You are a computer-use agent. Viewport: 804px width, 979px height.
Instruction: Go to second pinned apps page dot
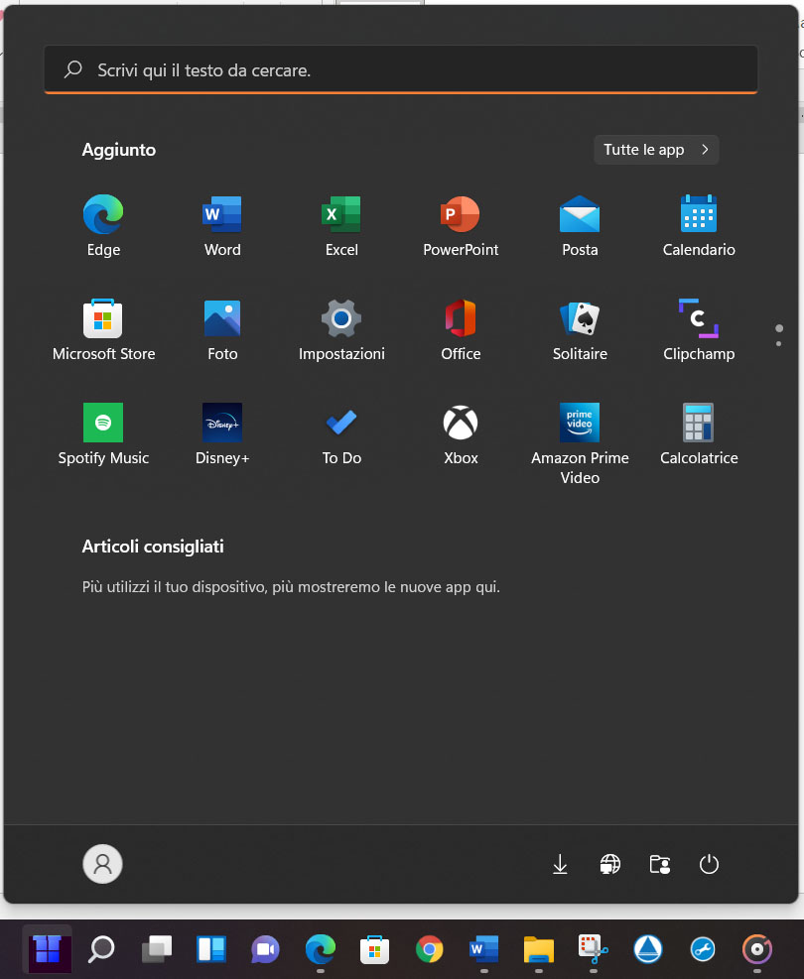(x=778, y=344)
